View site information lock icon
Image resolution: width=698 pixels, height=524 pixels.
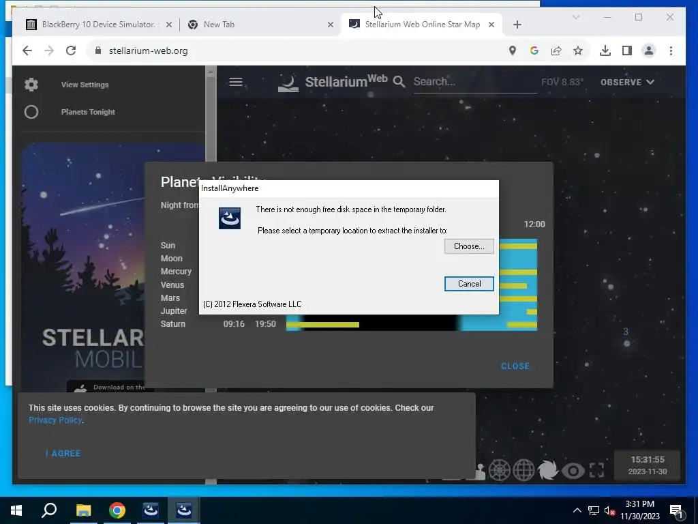click(x=98, y=50)
